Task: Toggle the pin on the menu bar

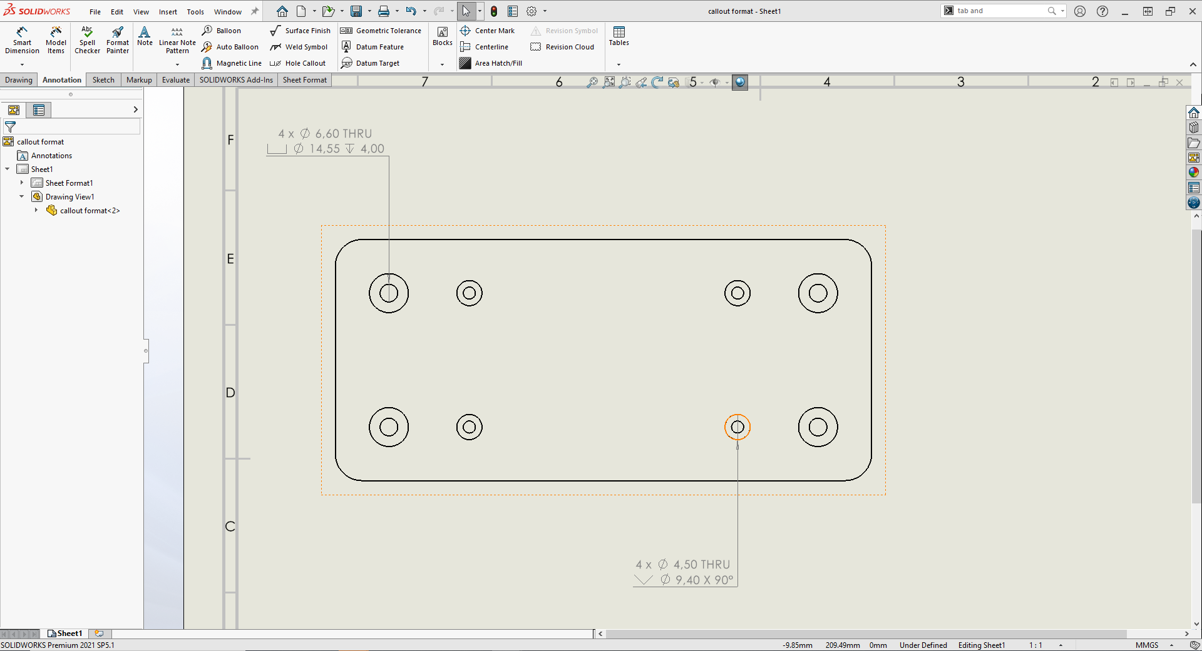Action: point(255,11)
